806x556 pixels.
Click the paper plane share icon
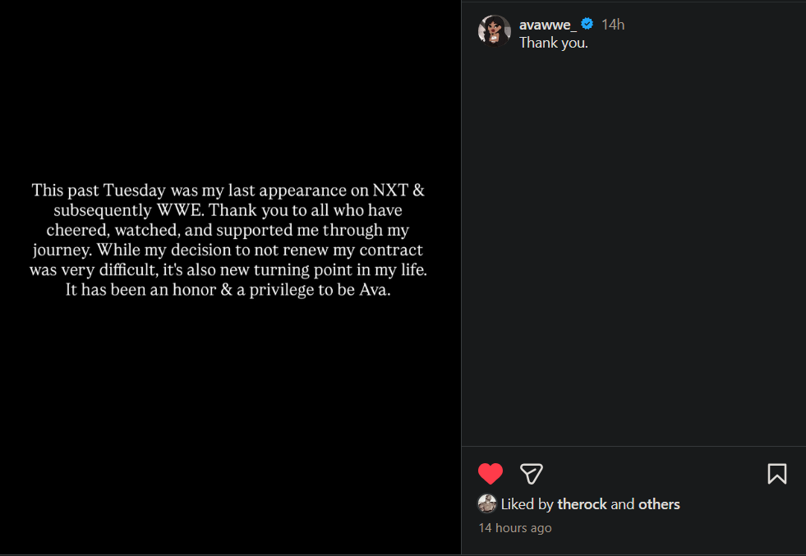[x=532, y=474]
